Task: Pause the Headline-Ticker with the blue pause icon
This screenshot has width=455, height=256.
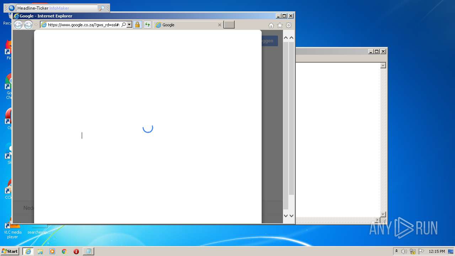Action: [12, 8]
